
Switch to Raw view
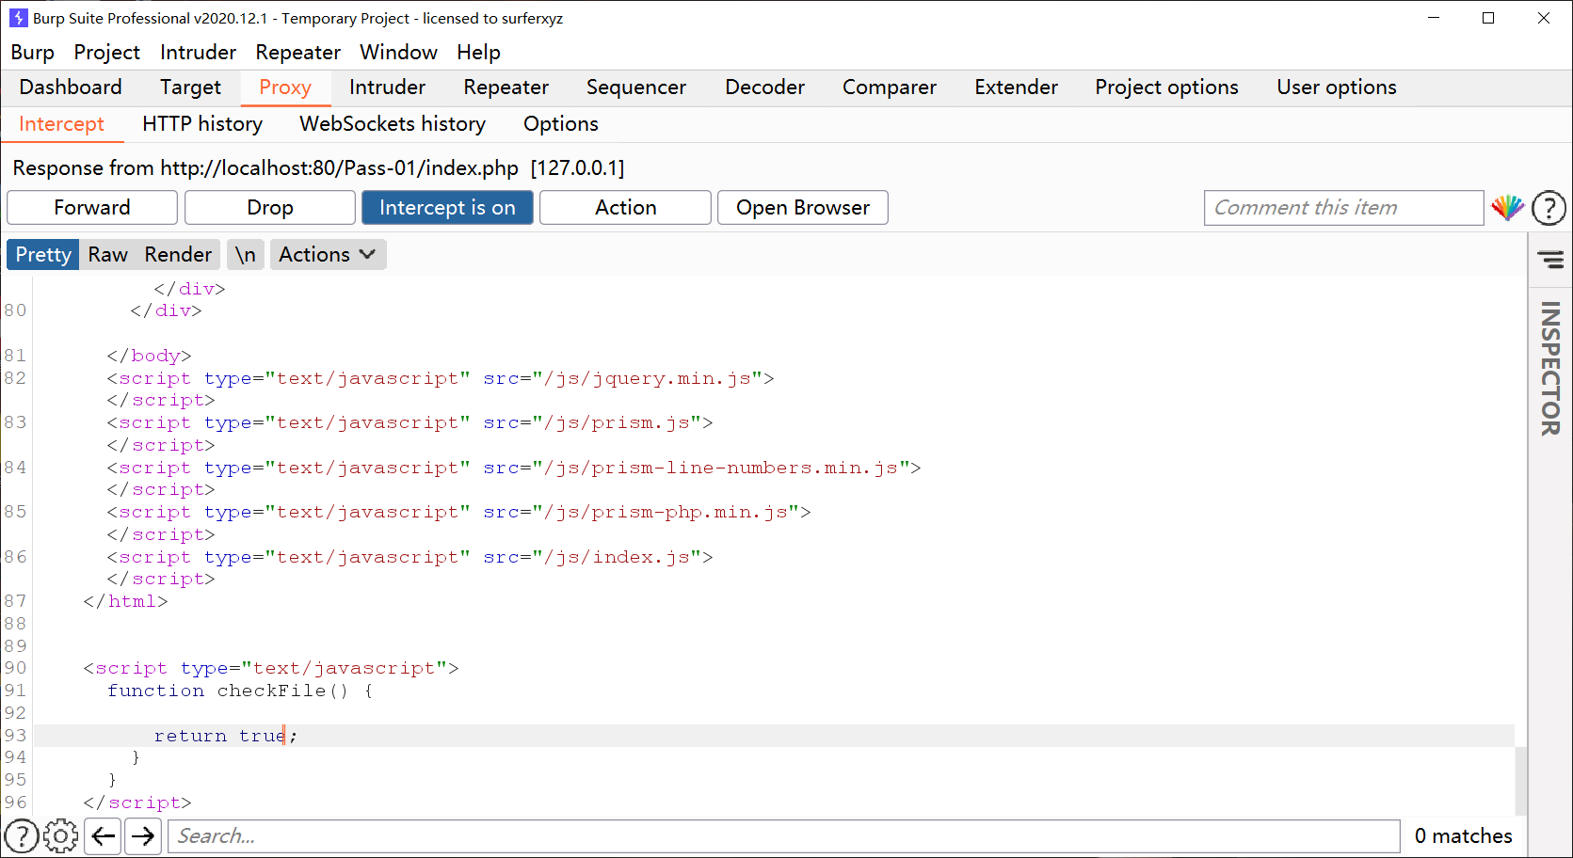108,255
